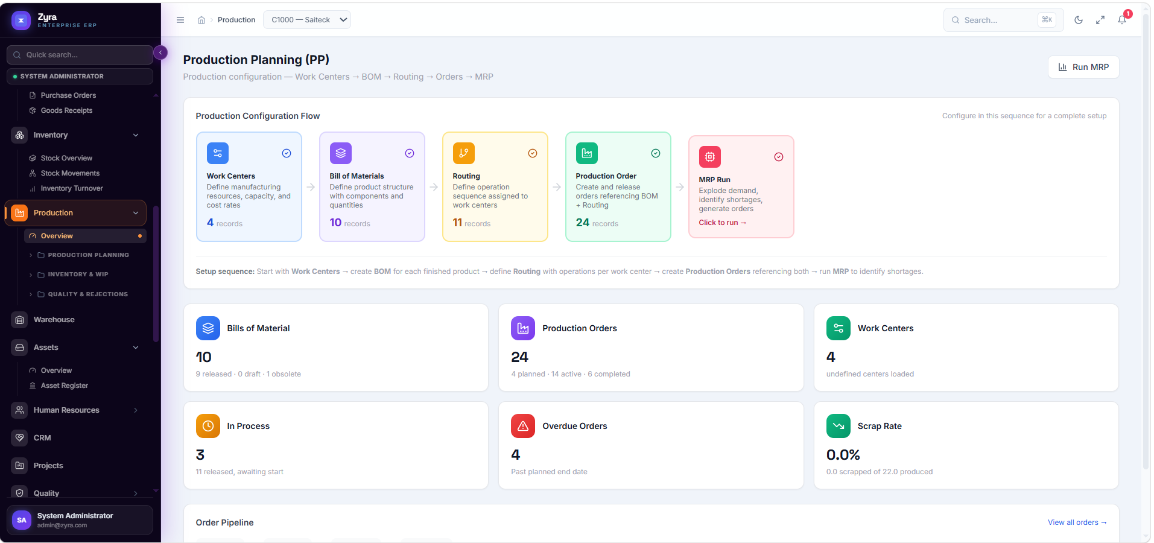This screenshot has width=1154, height=543.
Task: Enter fullscreen with the expand icon
Action: 1100,20
